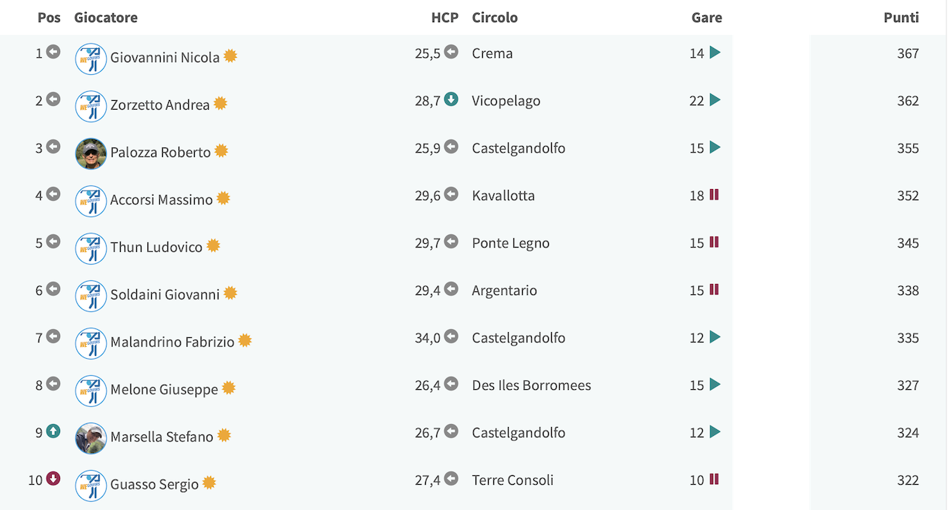Expand the Gare triangle for Giovannini Nicola

tap(715, 52)
